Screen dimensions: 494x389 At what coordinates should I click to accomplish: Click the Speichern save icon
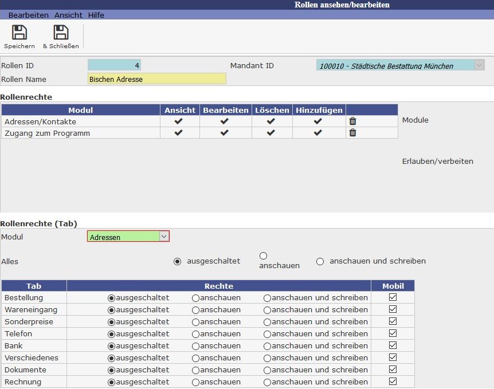[x=19, y=33]
